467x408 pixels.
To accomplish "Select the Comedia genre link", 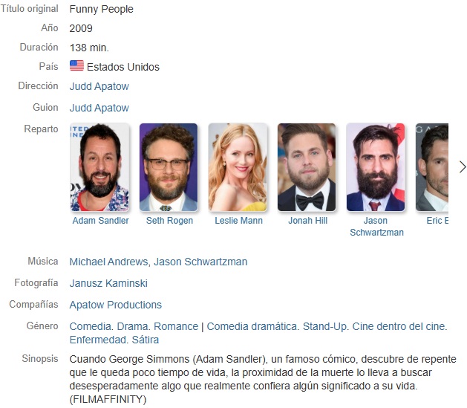I will (91, 326).
